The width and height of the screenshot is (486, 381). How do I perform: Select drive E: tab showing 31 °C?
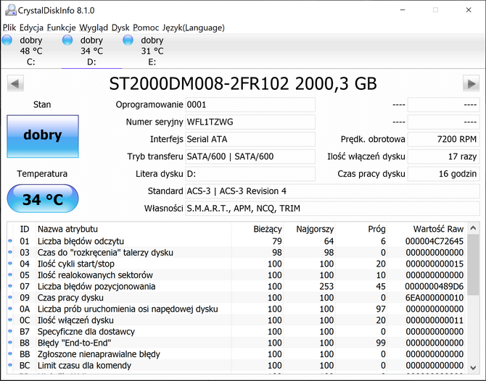pyautogui.click(x=152, y=51)
